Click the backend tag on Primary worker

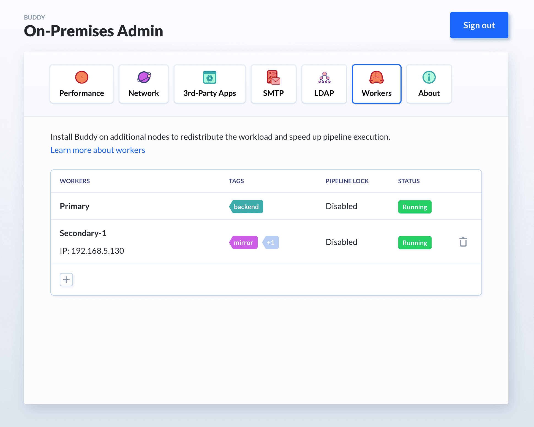pyautogui.click(x=246, y=207)
